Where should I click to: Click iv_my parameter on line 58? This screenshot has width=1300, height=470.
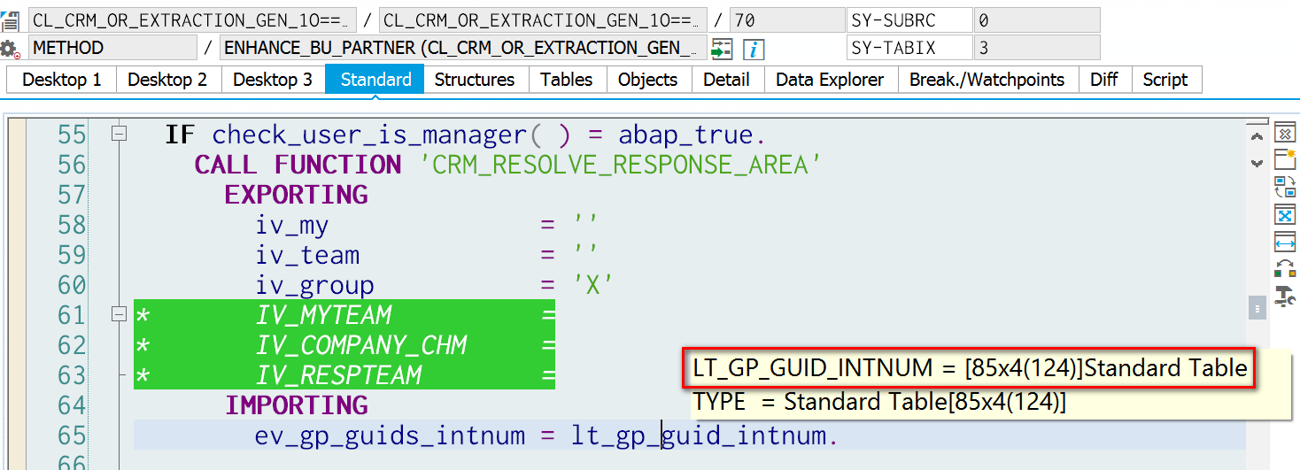click(292, 226)
